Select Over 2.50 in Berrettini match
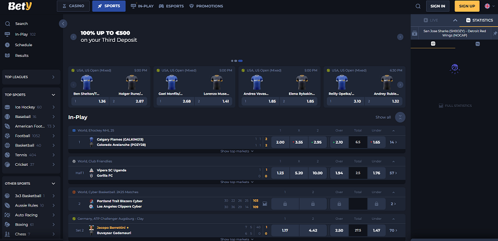Screen dimensions: 498x241 click(x=339, y=230)
